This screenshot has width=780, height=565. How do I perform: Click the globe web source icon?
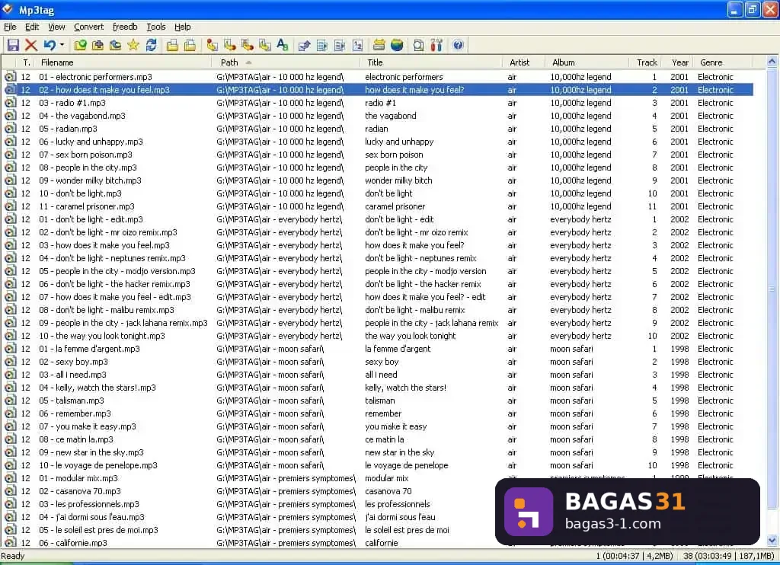397,45
